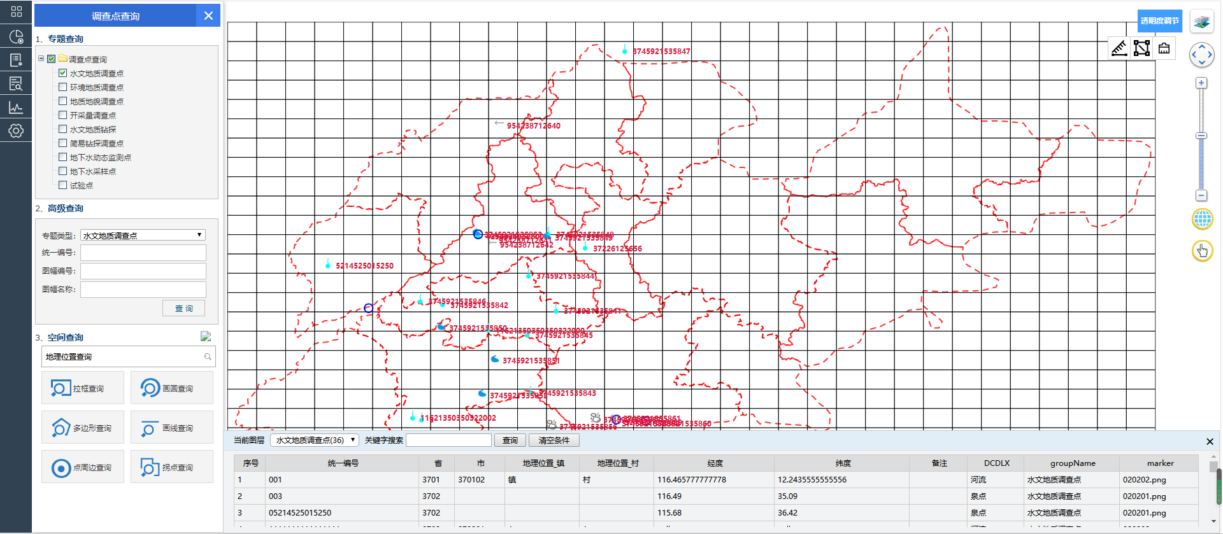Image resolution: width=1223 pixels, height=534 pixels.
Task: Select the distance measure ruler tool
Action: click(x=1119, y=48)
